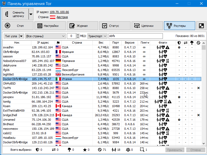Select the OhMyBSD router row
The width and height of the screenshot is (207, 155).
pos(102,83)
